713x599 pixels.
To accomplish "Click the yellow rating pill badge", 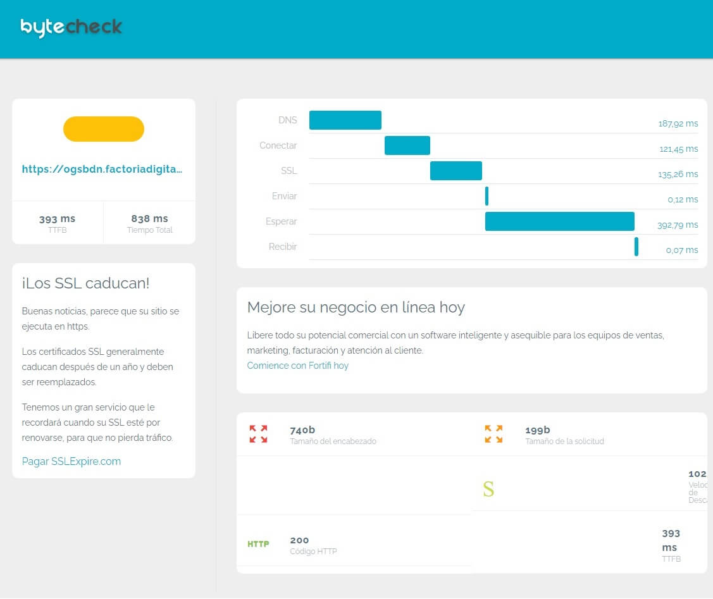I will (x=104, y=129).
